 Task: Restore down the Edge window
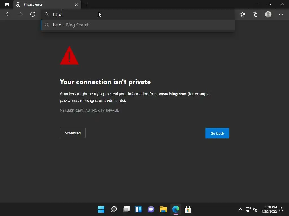point(270,4)
